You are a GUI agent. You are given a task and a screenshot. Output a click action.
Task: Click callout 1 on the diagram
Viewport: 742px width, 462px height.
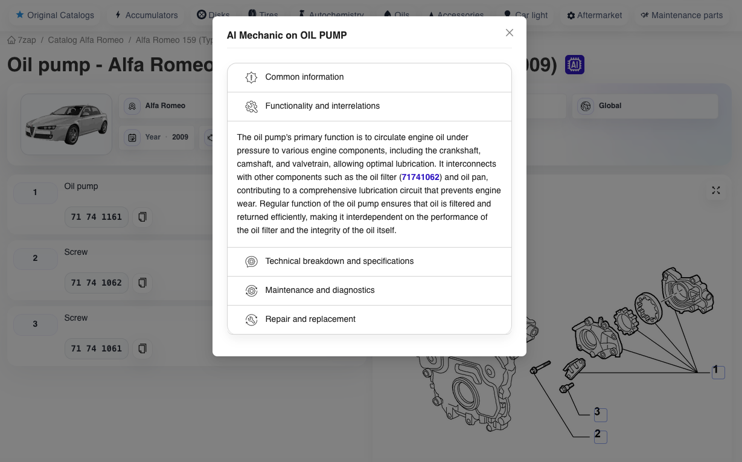coord(718,371)
